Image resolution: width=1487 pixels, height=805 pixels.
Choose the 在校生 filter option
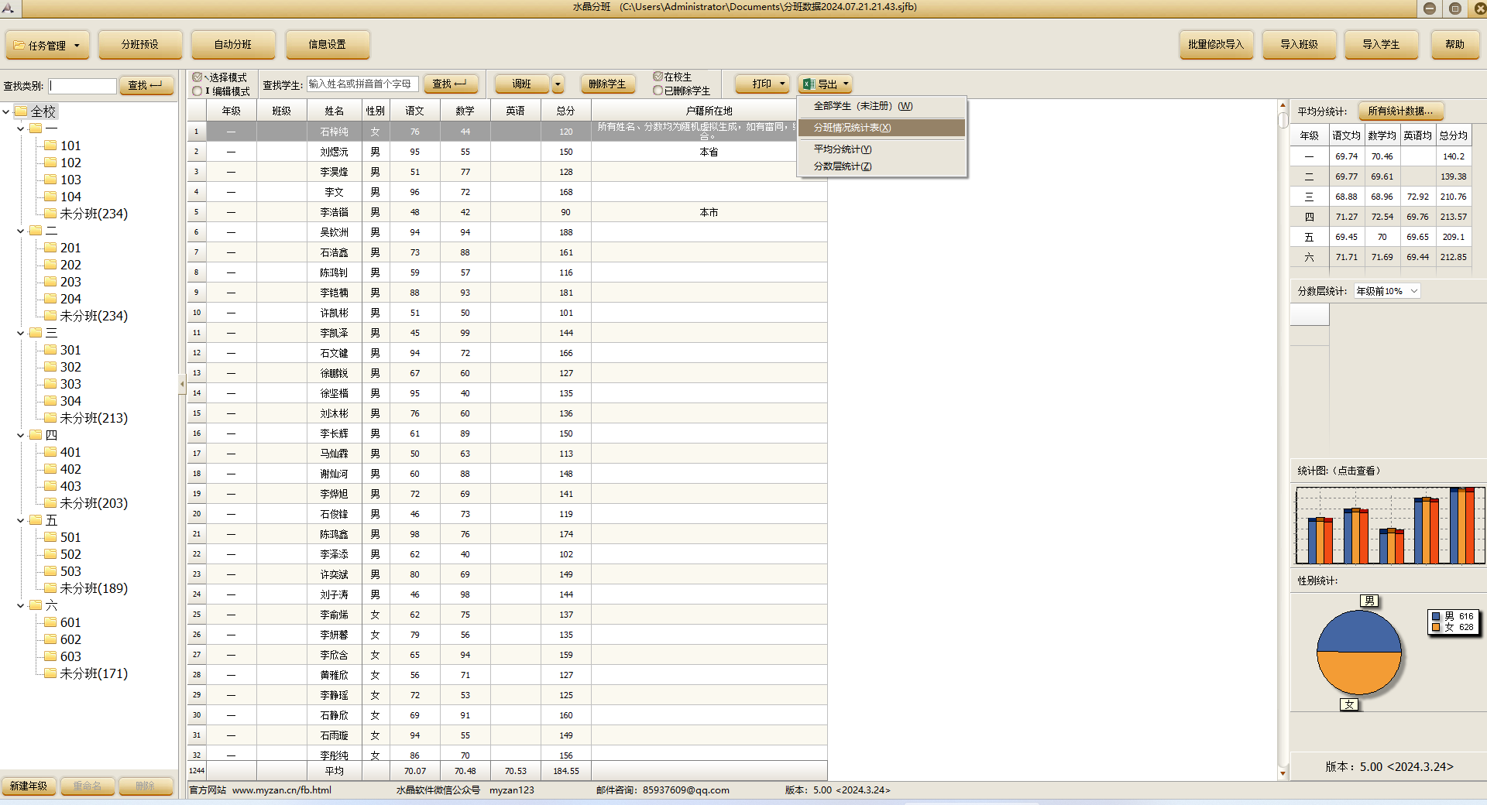658,77
